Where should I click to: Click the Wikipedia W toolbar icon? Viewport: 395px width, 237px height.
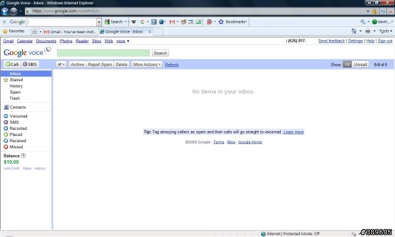point(134,22)
